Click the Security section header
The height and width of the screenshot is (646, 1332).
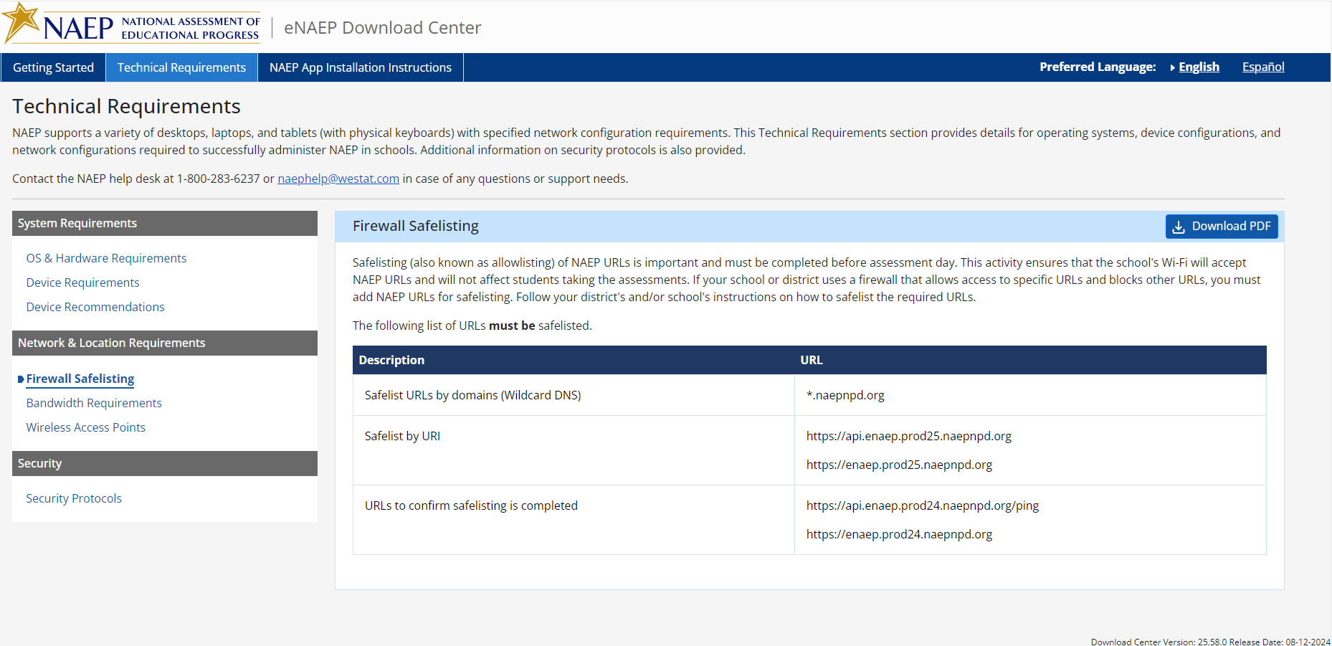165,463
